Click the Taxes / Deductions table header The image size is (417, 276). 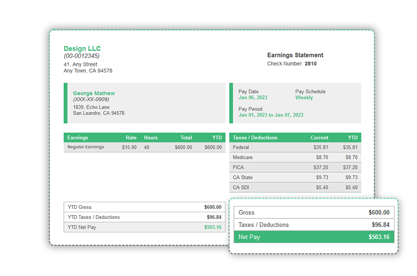tap(295, 137)
